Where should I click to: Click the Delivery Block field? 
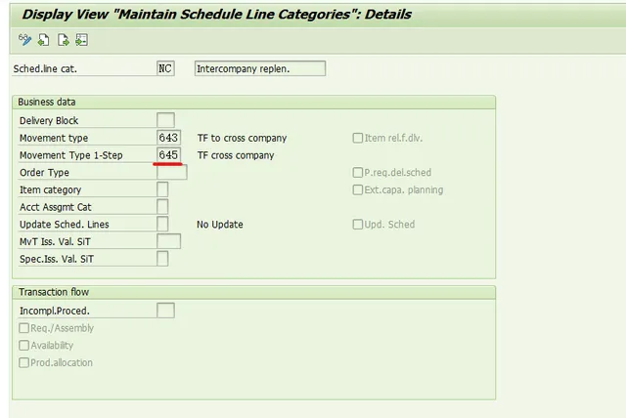pyautogui.click(x=165, y=120)
